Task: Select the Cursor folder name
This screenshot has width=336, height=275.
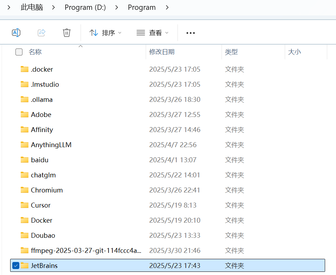Action: tap(40, 205)
